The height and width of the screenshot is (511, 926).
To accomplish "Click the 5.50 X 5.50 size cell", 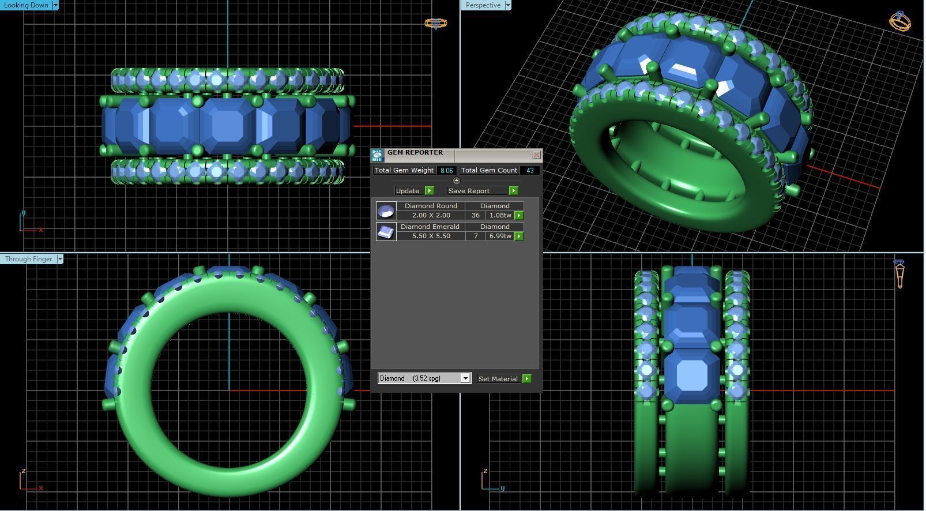I will [x=431, y=236].
